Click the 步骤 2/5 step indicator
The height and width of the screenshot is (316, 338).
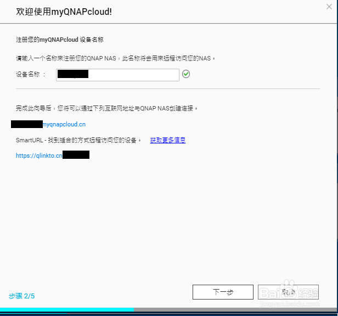(21, 296)
